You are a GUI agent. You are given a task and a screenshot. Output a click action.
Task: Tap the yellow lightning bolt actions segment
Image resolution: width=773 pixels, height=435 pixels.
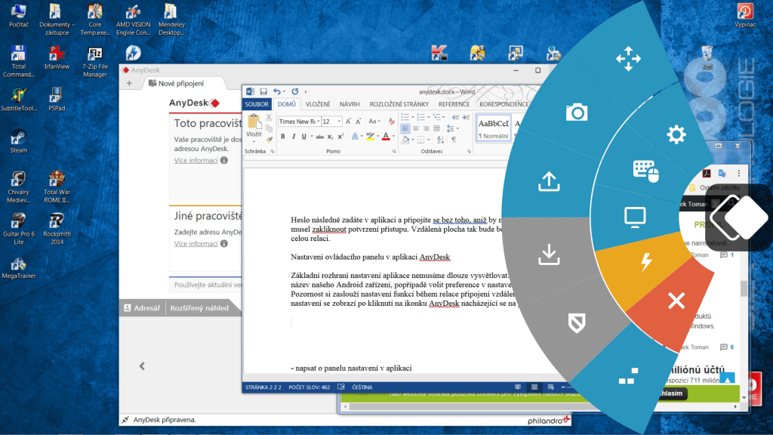click(646, 261)
